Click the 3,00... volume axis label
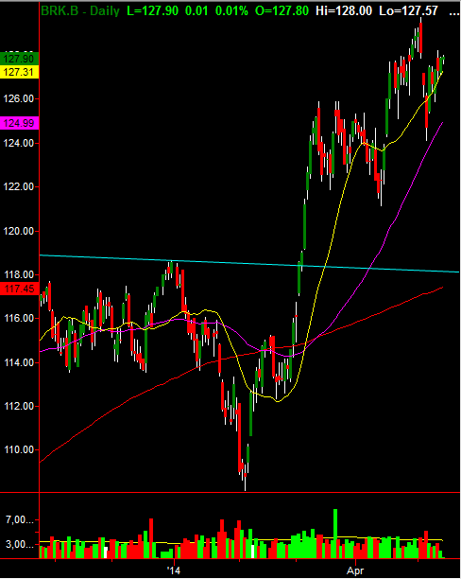The height and width of the screenshot is (579, 461). (x=19, y=544)
